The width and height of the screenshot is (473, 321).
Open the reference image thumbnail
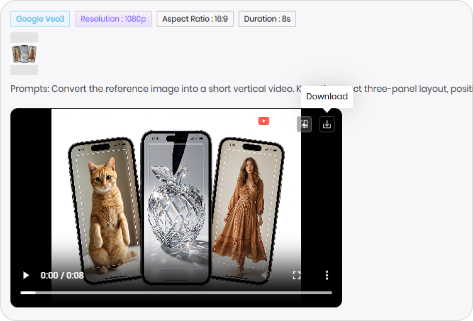[24, 54]
